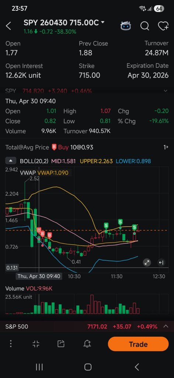Screen dimensions: 174x378
Task: Open the three-dot more options menu
Action: pyautogui.click(x=11, y=344)
